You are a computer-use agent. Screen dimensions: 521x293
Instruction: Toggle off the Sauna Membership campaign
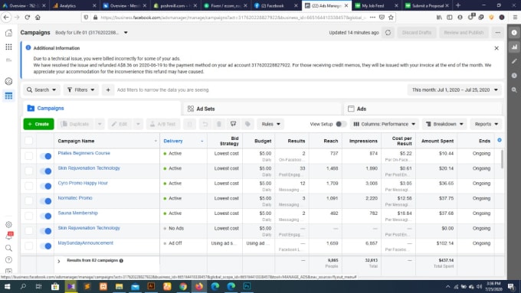pyautogui.click(x=45, y=216)
